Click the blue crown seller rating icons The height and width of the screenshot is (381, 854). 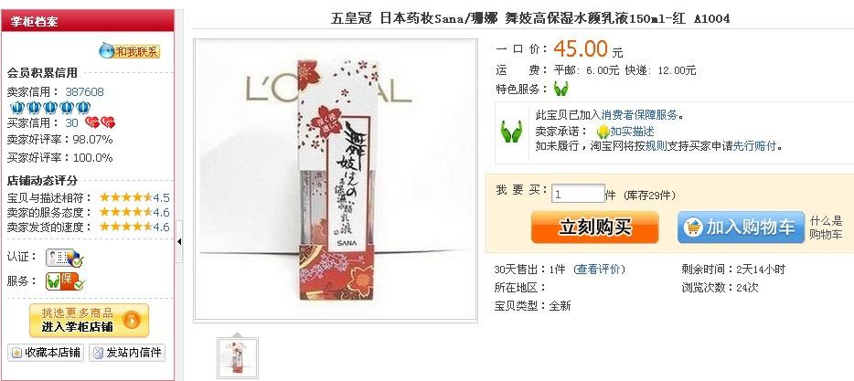[50, 107]
